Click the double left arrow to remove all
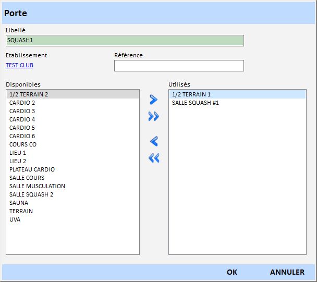 tap(153, 158)
